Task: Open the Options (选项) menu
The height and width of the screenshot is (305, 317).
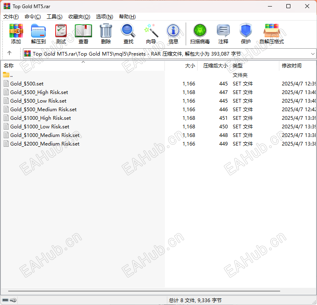Action: tap(104, 17)
